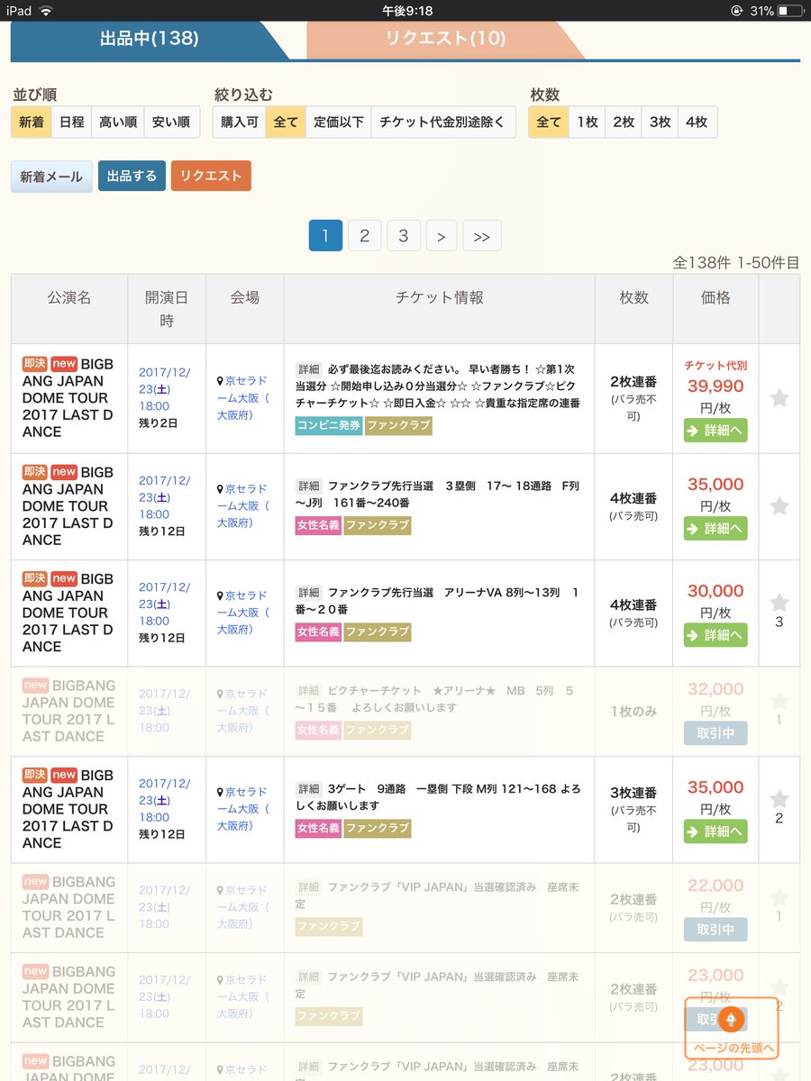811x1081 pixels.
Task: Favorite the 32,000 yen listing star
Action: (779, 701)
